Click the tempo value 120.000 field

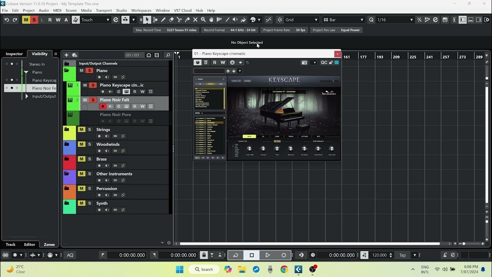(379, 255)
